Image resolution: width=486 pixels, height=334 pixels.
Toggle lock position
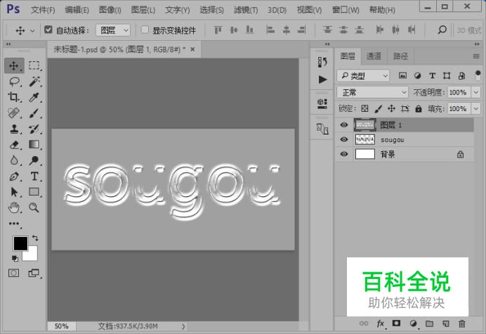point(391,108)
